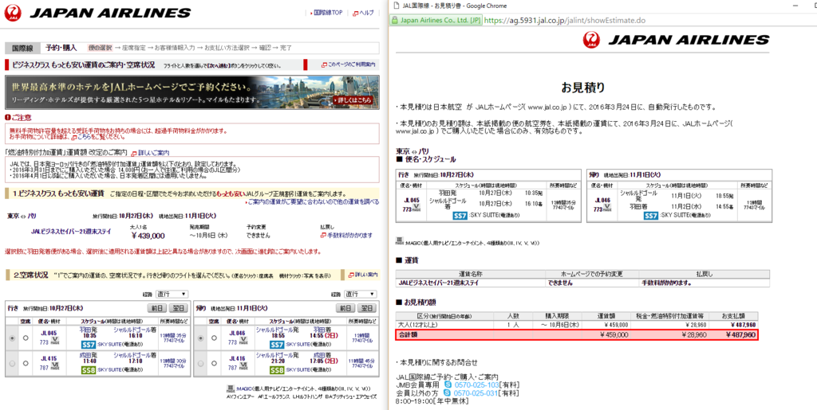
Task: Click JL415 flight number link
Action: 47,360
